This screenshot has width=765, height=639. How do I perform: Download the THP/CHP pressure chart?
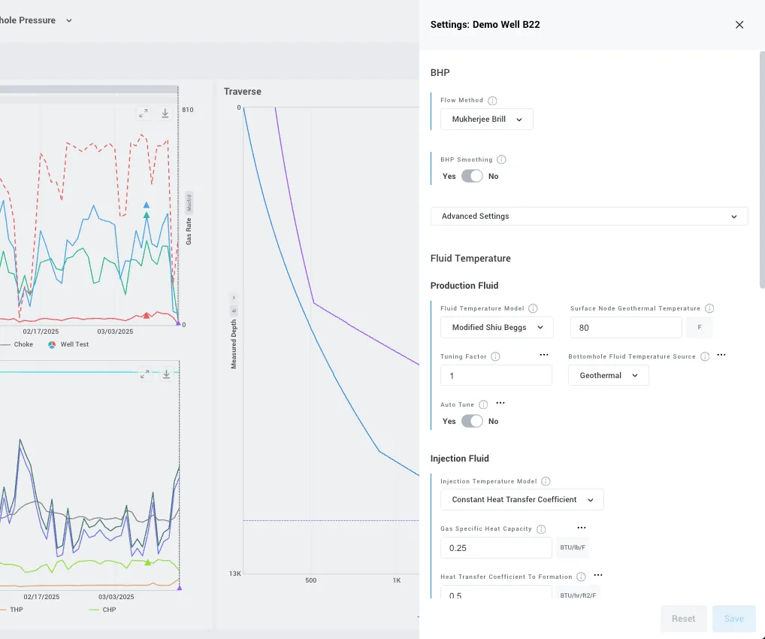[x=166, y=374]
